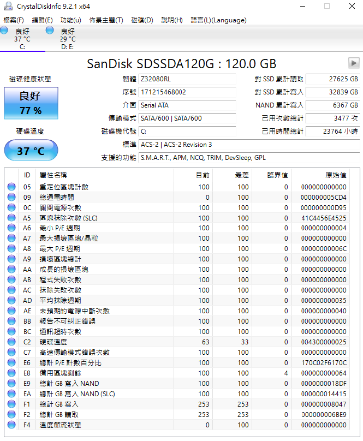Image resolution: width=363 pixels, height=441 pixels.
Task: Click raw value 170C02F6170C
Action: click(x=324, y=363)
